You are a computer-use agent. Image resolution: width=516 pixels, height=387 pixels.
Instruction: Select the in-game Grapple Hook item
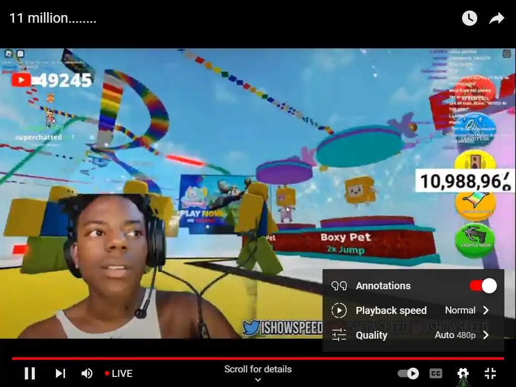pyautogui.click(x=475, y=240)
